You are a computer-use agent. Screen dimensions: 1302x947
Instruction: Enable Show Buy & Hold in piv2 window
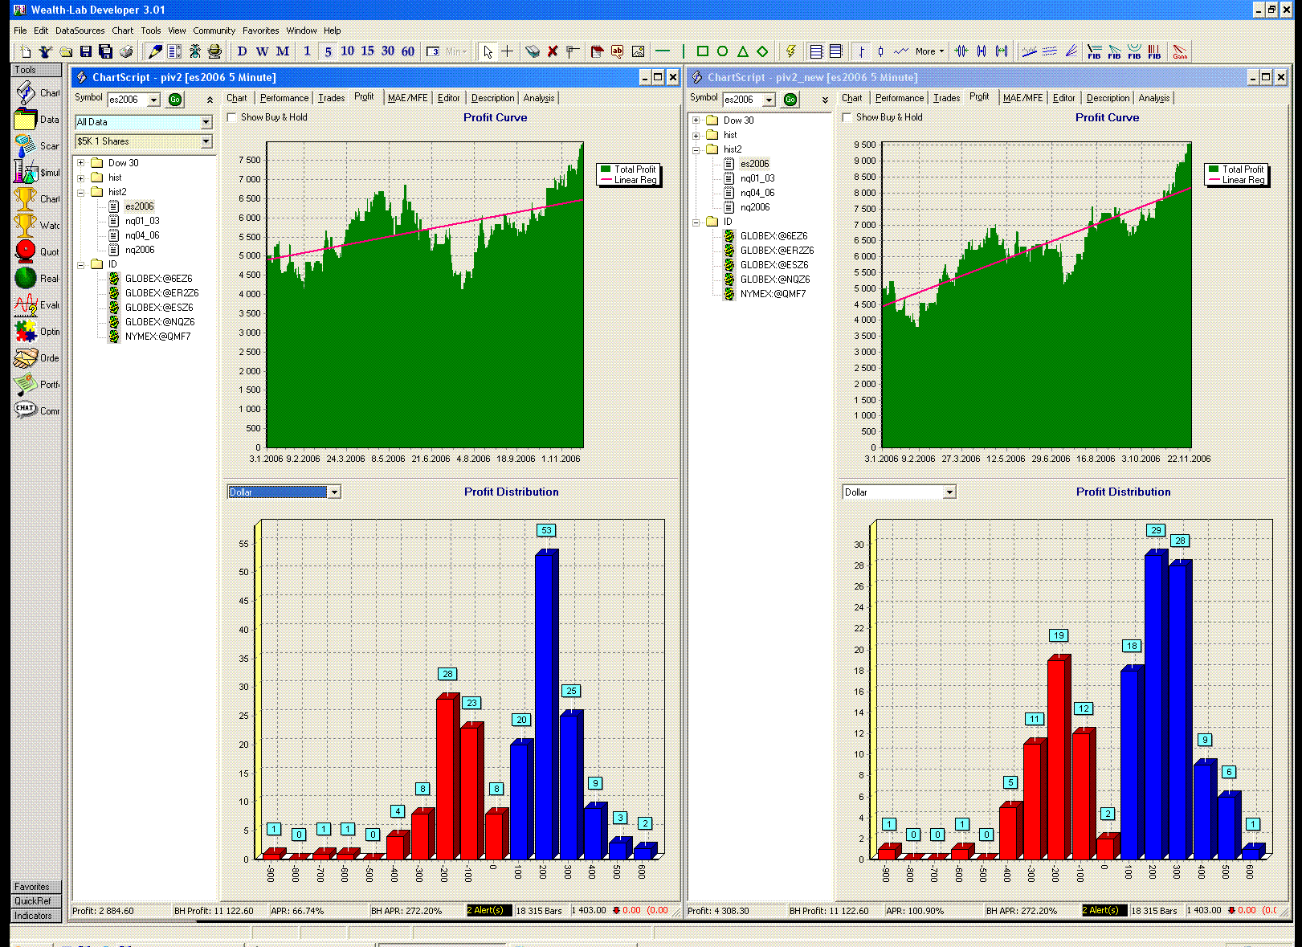click(232, 117)
